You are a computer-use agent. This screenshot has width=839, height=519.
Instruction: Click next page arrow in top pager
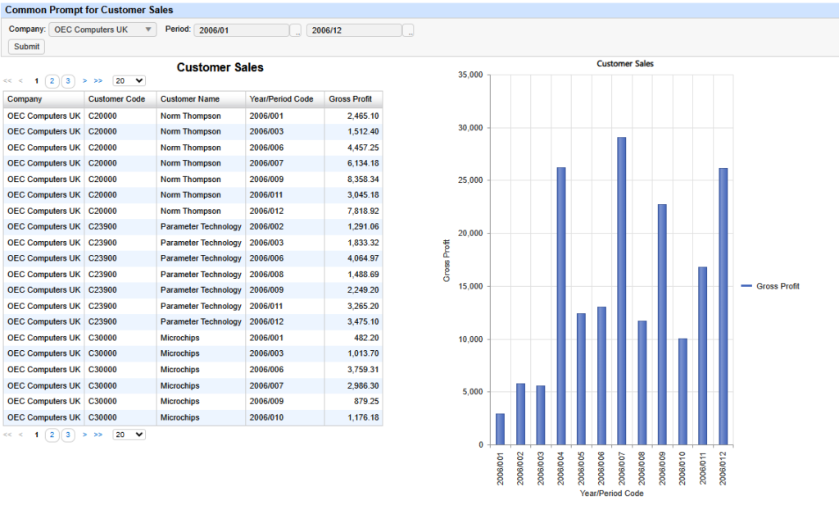[x=84, y=81]
